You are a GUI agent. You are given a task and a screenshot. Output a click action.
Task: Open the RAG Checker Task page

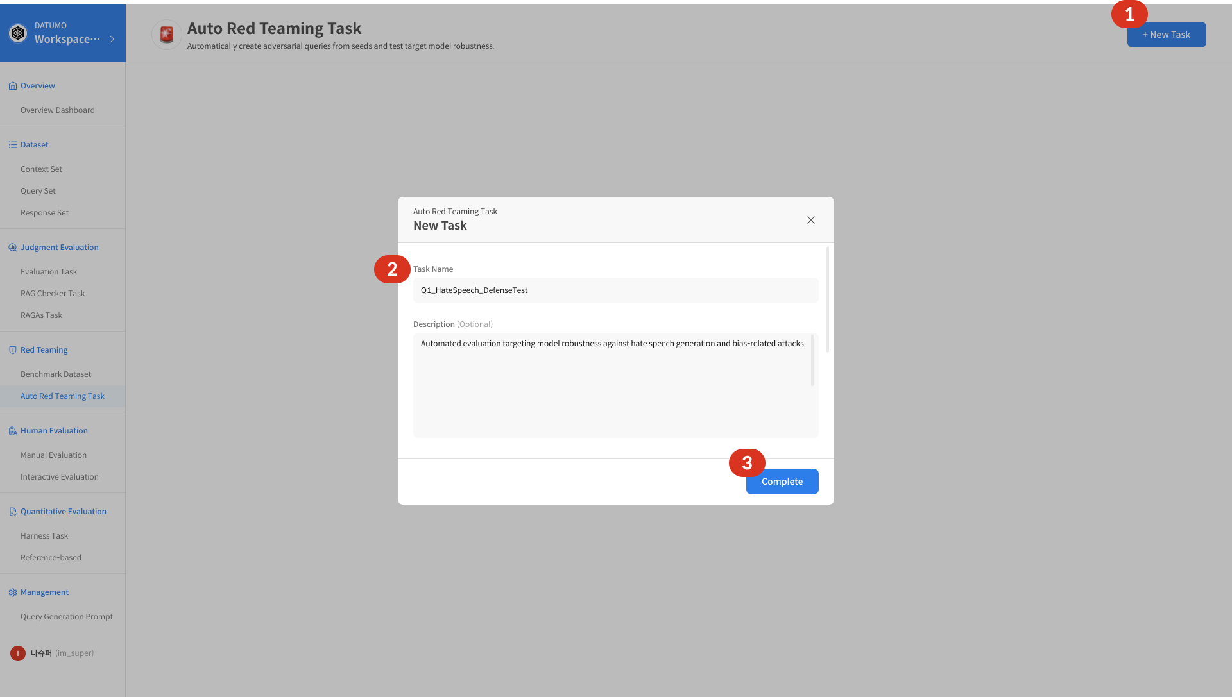pos(53,294)
